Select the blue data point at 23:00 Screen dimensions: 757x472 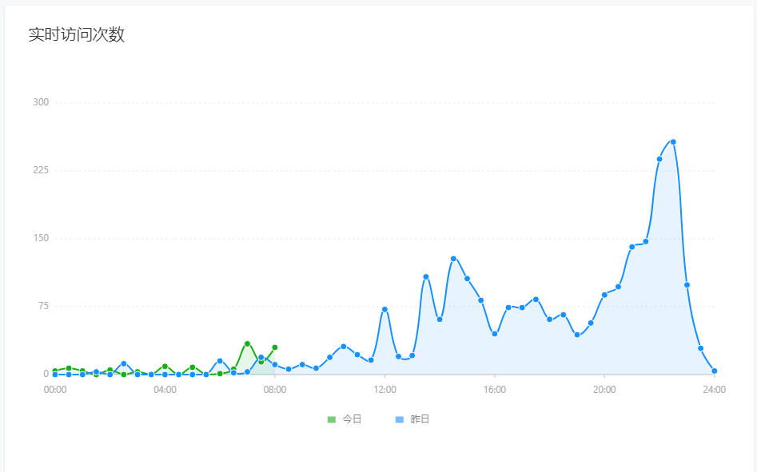(x=687, y=285)
